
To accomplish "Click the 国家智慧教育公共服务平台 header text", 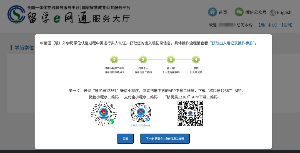I will click(106, 8).
